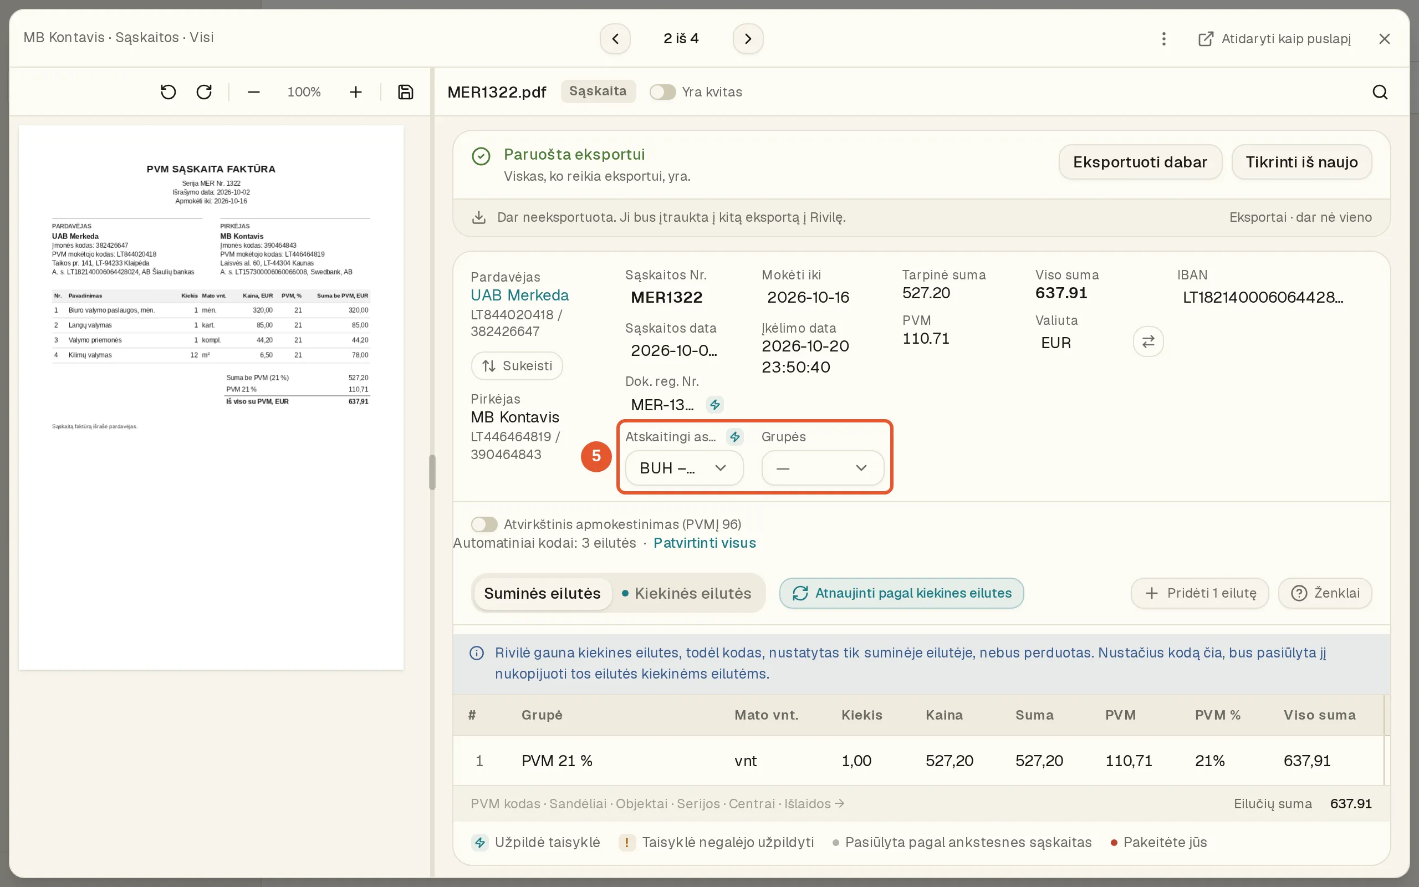
Task: Switch to Kiekinės eilutės tab
Action: point(687,593)
